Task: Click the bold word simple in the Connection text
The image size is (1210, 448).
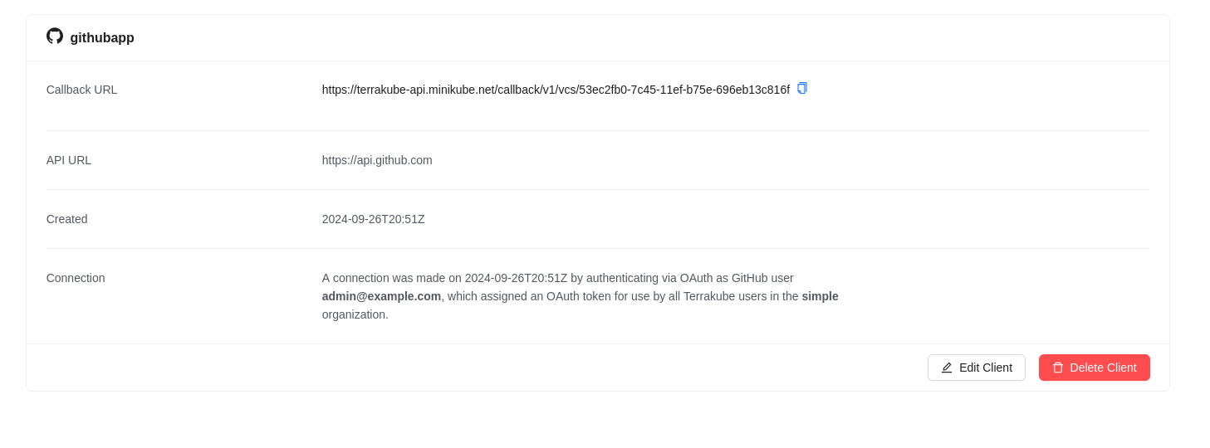Action: click(820, 296)
